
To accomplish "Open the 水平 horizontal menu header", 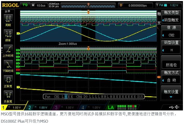I will pyautogui.click(x=8, y=11).
